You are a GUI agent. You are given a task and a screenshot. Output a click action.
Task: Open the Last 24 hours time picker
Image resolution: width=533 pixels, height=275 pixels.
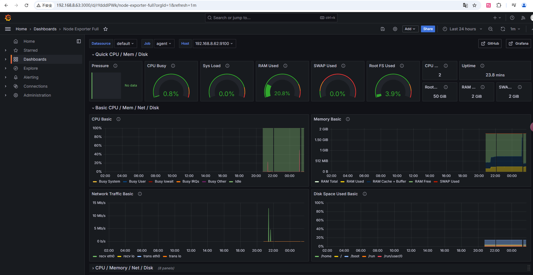pyautogui.click(x=462, y=29)
